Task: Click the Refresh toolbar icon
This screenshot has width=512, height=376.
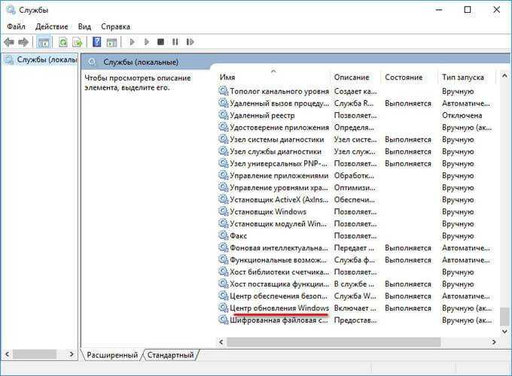Action: coord(63,42)
